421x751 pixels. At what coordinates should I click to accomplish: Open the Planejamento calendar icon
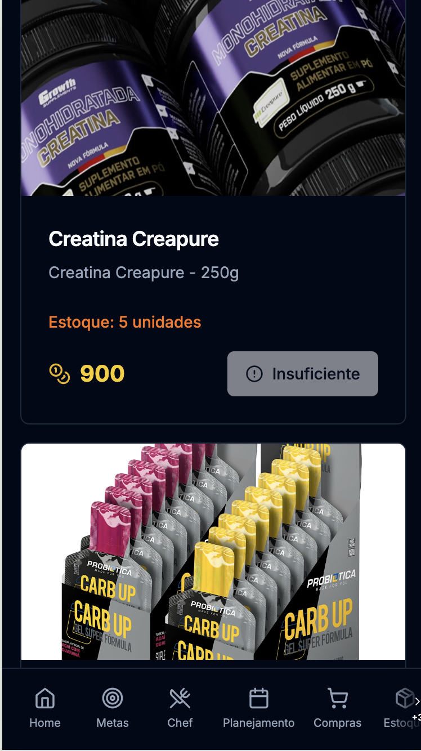click(x=259, y=699)
